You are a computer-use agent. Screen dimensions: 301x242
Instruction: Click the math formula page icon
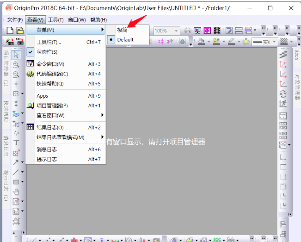16,201
